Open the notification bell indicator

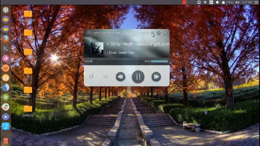pos(217,2)
